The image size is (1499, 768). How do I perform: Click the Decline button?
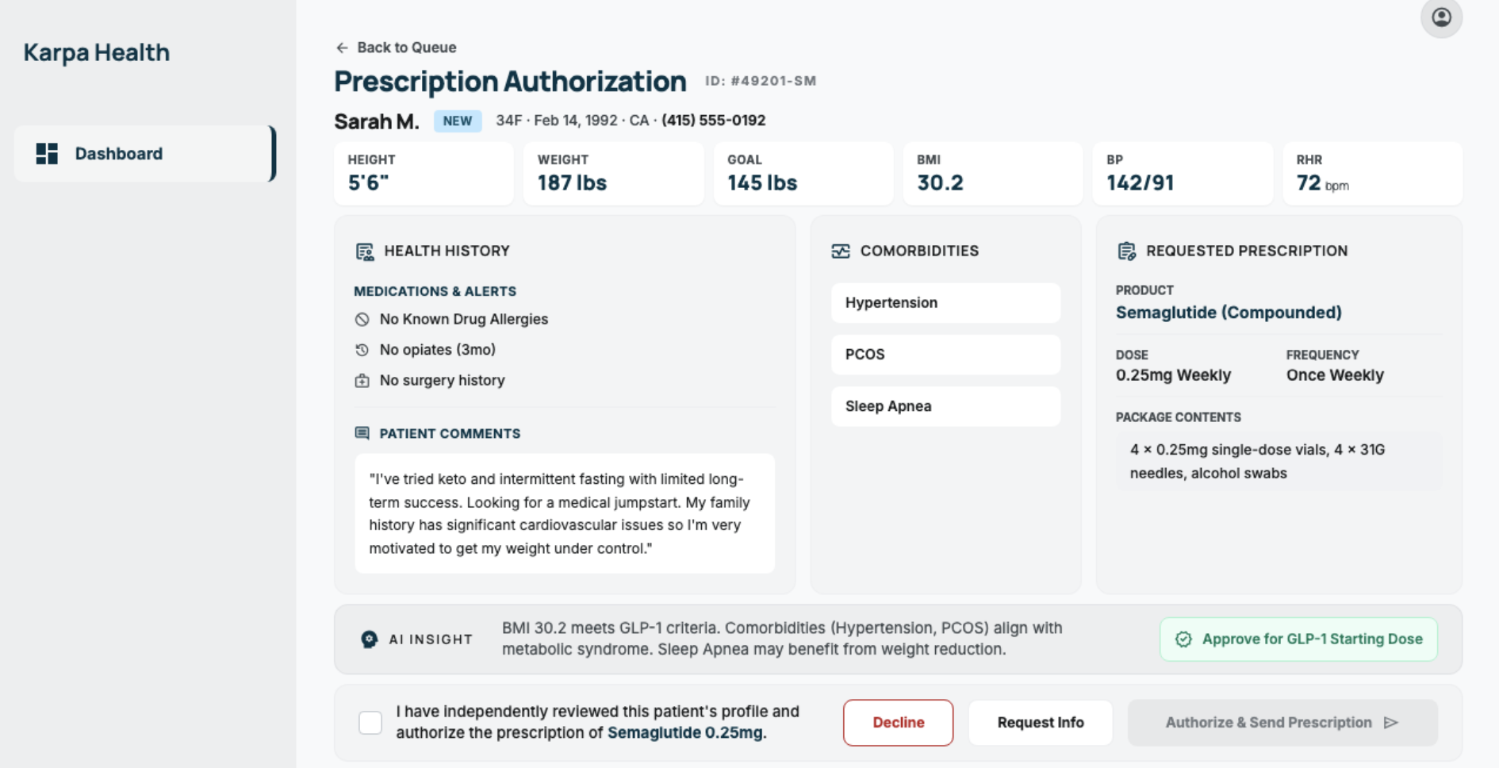click(898, 722)
